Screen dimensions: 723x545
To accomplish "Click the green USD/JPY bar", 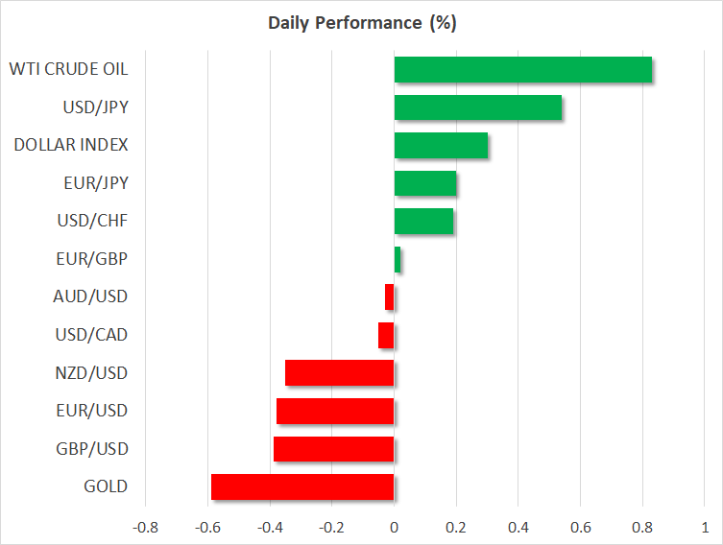I will tap(478, 107).
